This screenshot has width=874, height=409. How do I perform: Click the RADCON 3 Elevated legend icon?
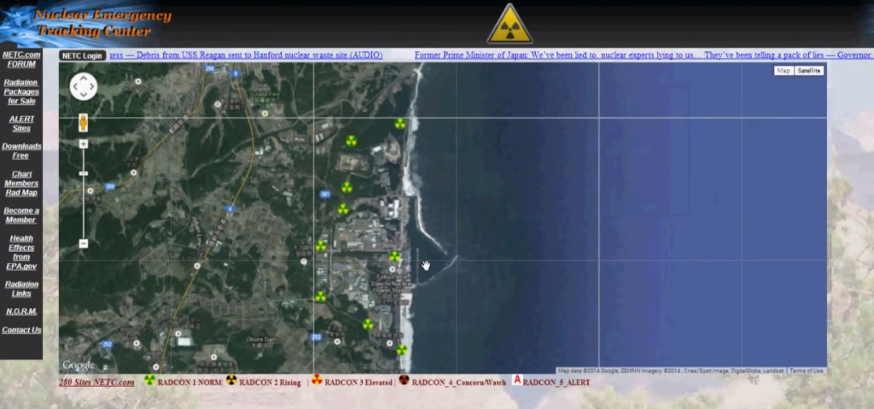click(317, 380)
